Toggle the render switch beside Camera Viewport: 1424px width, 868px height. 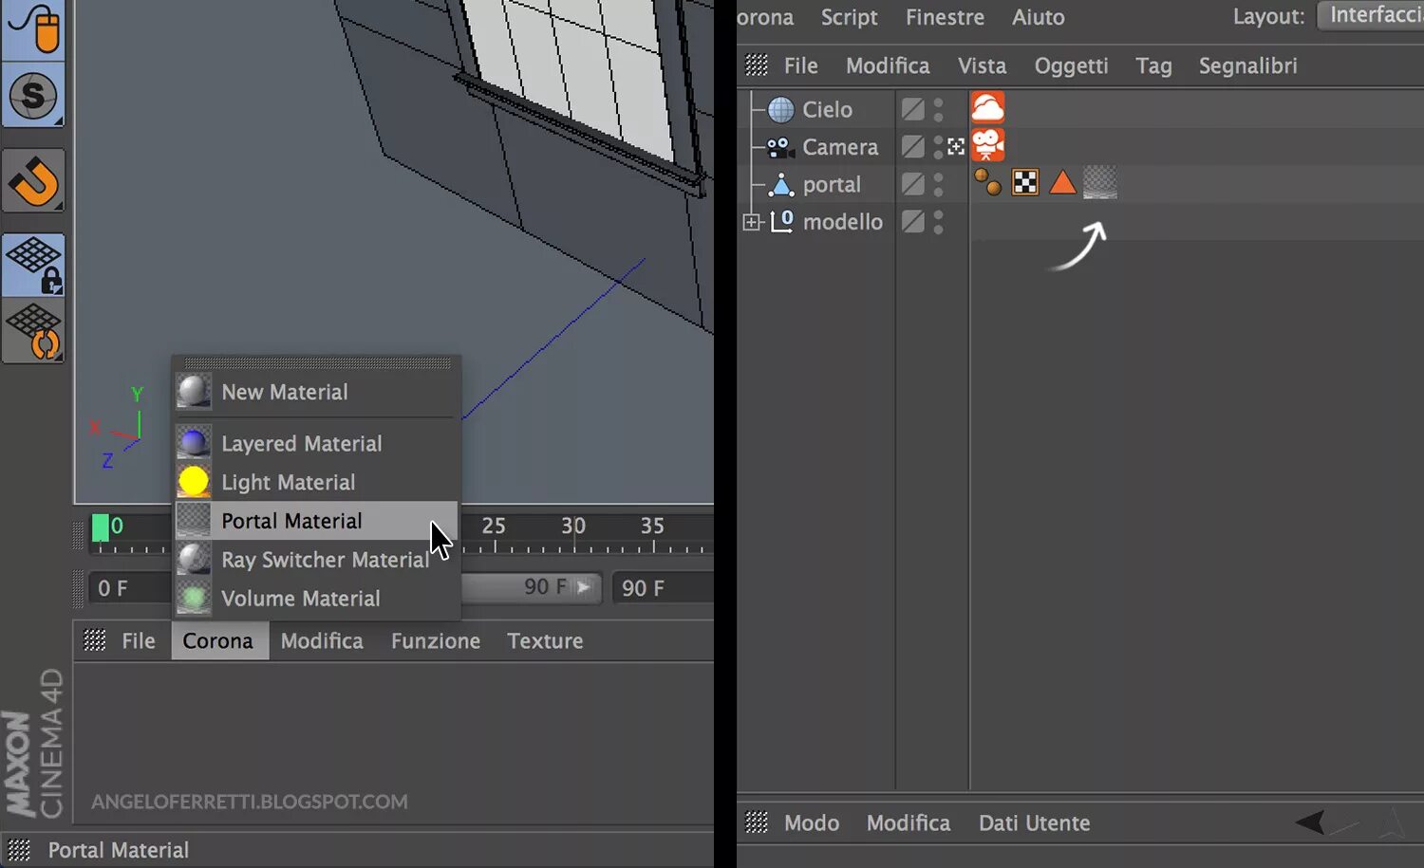[911, 146]
